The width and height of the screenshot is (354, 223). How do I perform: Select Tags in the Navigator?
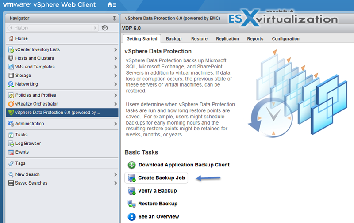(62, 163)
